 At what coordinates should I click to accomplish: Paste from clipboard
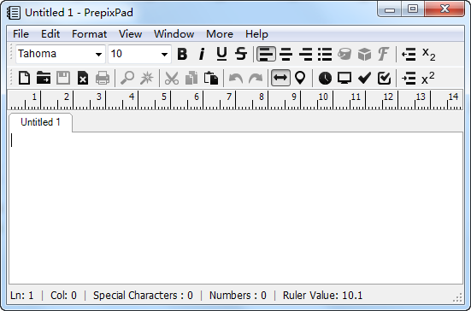pos(211,78)
